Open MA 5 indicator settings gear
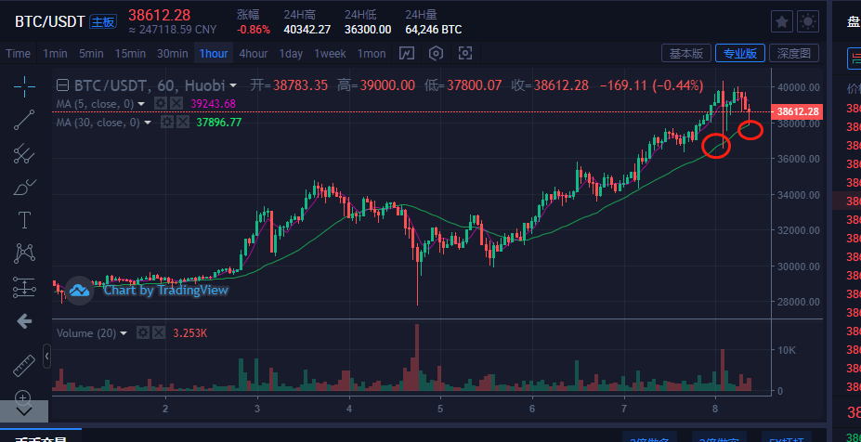 click(161, 103)
